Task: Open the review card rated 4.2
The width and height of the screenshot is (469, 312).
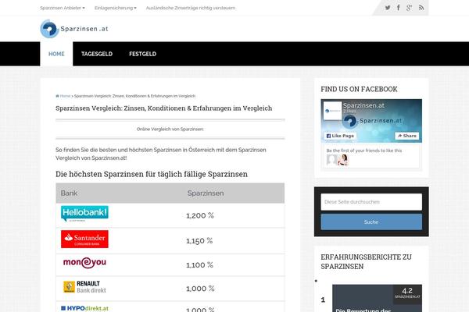Action: click(x=378, y=298)
